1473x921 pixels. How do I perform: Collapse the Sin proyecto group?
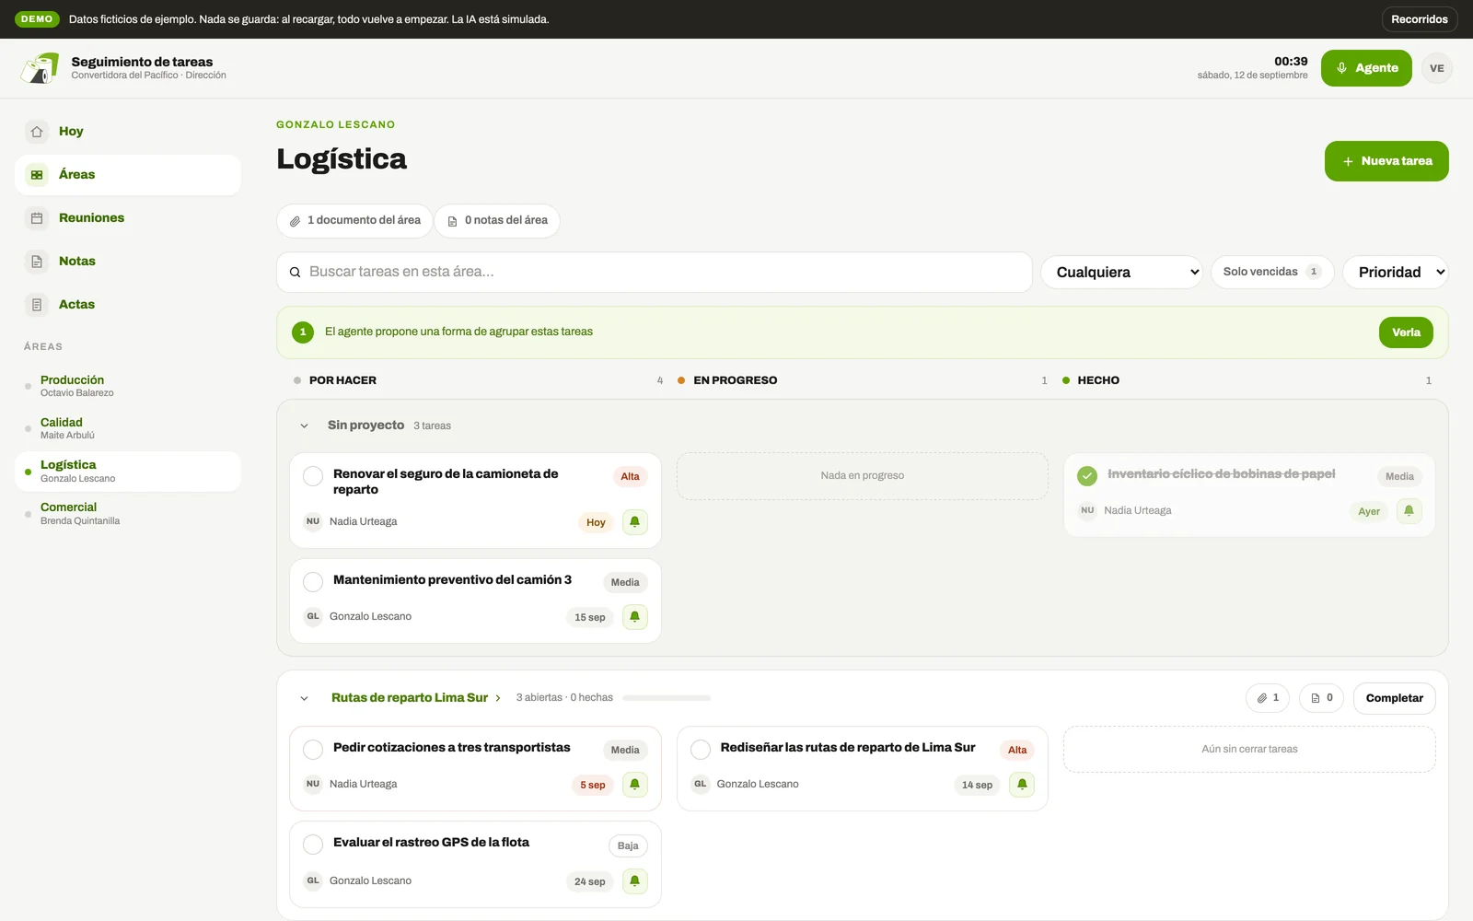click(304, 426)
